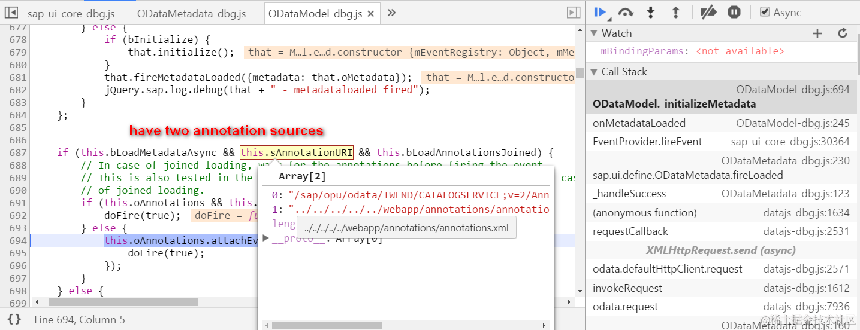
Task: Click that.fireMetadataLoaded code on line 681
Action: click(x=258, y=77)
